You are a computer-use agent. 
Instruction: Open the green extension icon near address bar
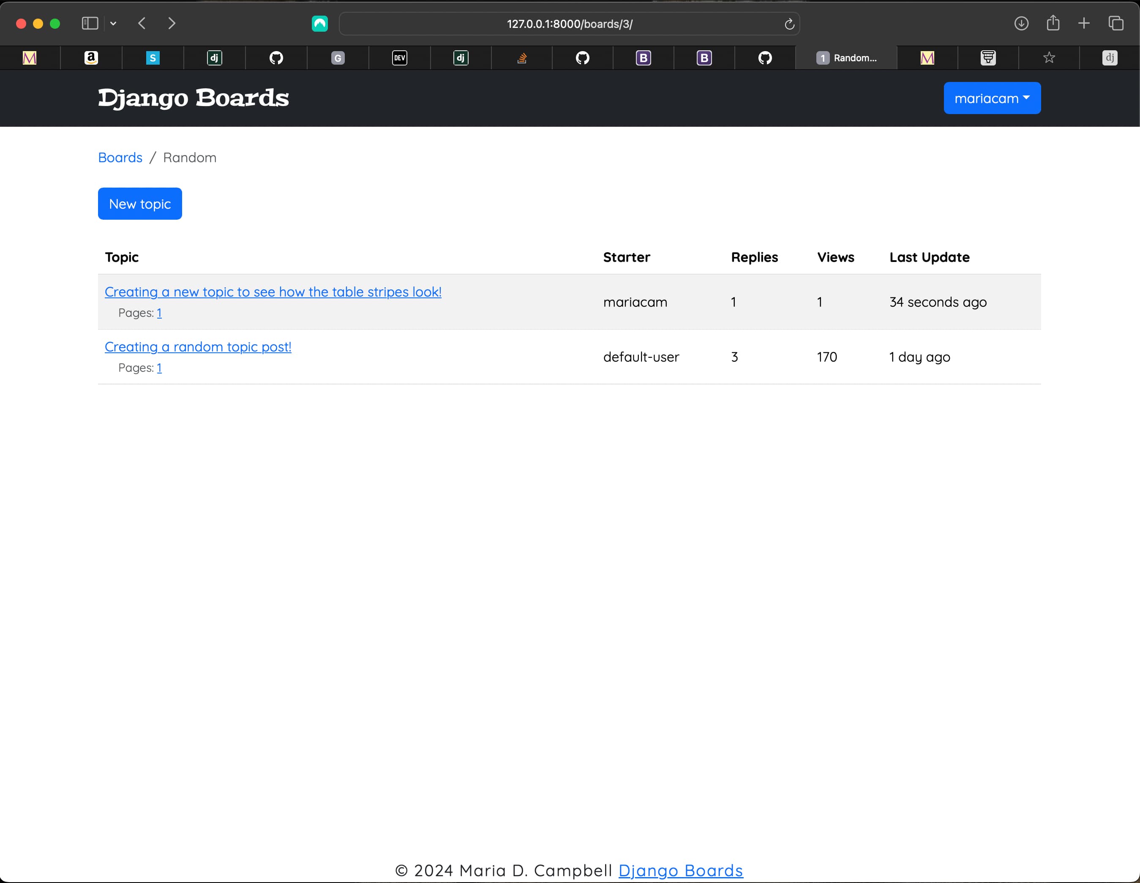[x=319, y=24]
